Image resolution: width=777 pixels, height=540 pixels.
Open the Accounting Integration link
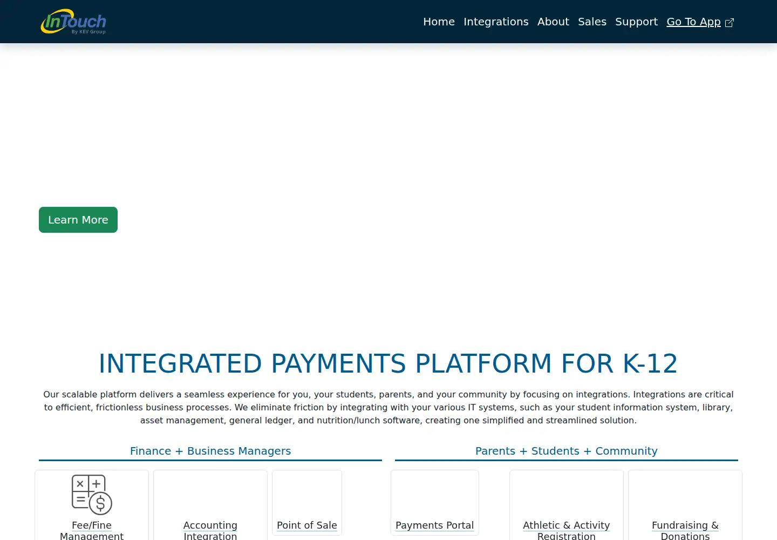210,530
